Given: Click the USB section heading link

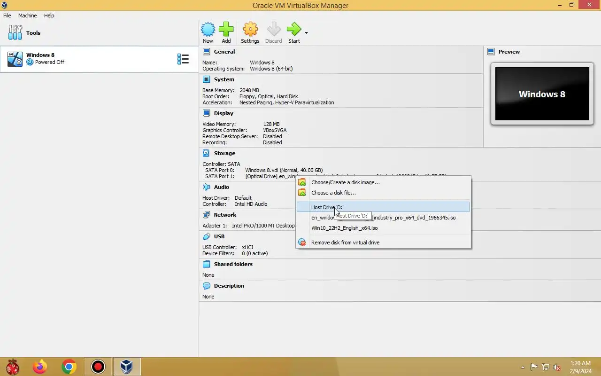Looking at the screenshot, I should tap(219, 236).
